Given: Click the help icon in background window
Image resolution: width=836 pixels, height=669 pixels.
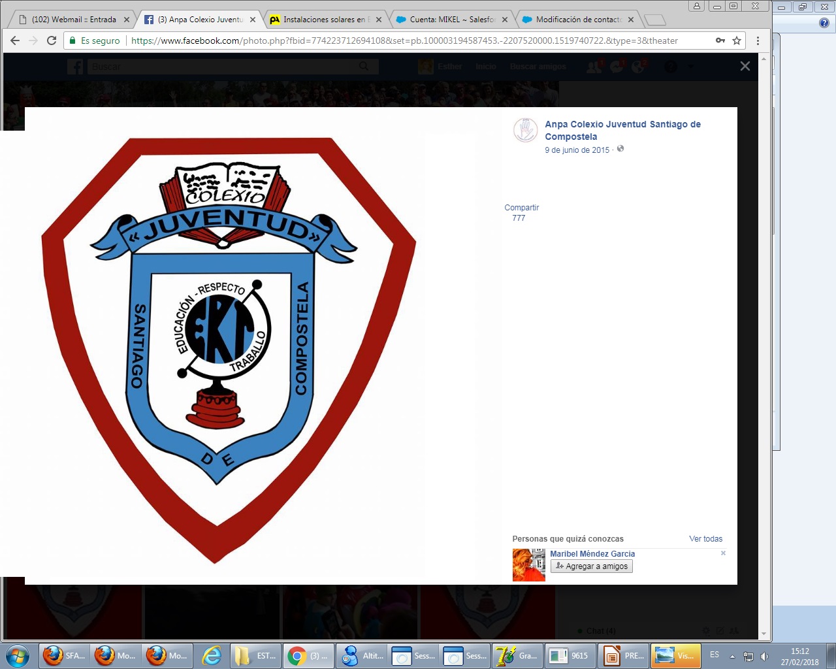Looking at the screenshot, I should point(824,23).
